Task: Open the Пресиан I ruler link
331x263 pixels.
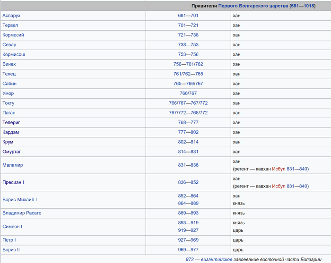Action: click(13, 182)
